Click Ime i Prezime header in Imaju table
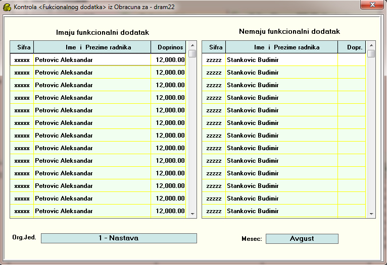Image resolution: width=387 pixels, height=265 pixels. click(92, 47)
